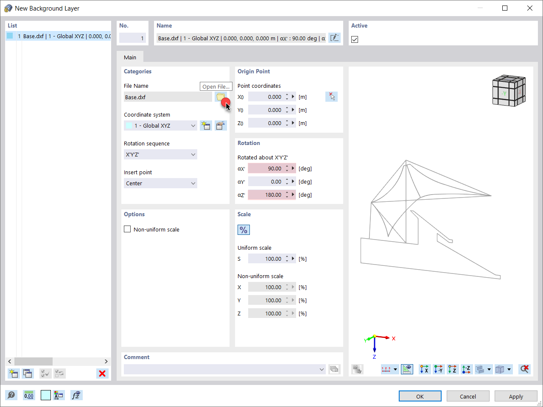Open the Comment dropdown
Image resolution: width=543 pixels, height=407 pixels.
pyautogui.click(x=225, y=369)
